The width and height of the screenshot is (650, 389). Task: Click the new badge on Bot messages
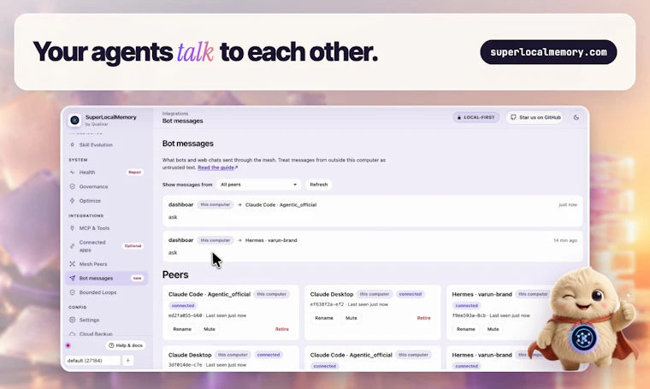(x=137, y=278)
